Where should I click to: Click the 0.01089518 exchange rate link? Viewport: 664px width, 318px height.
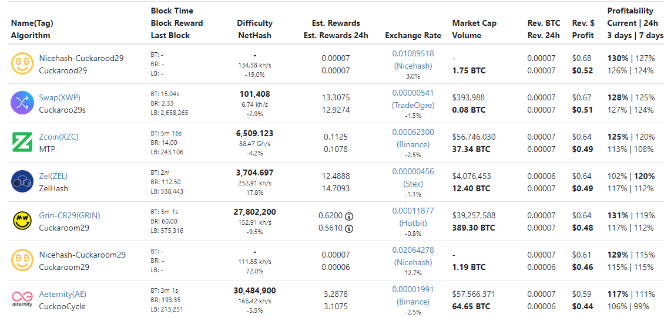click(413, 54)
